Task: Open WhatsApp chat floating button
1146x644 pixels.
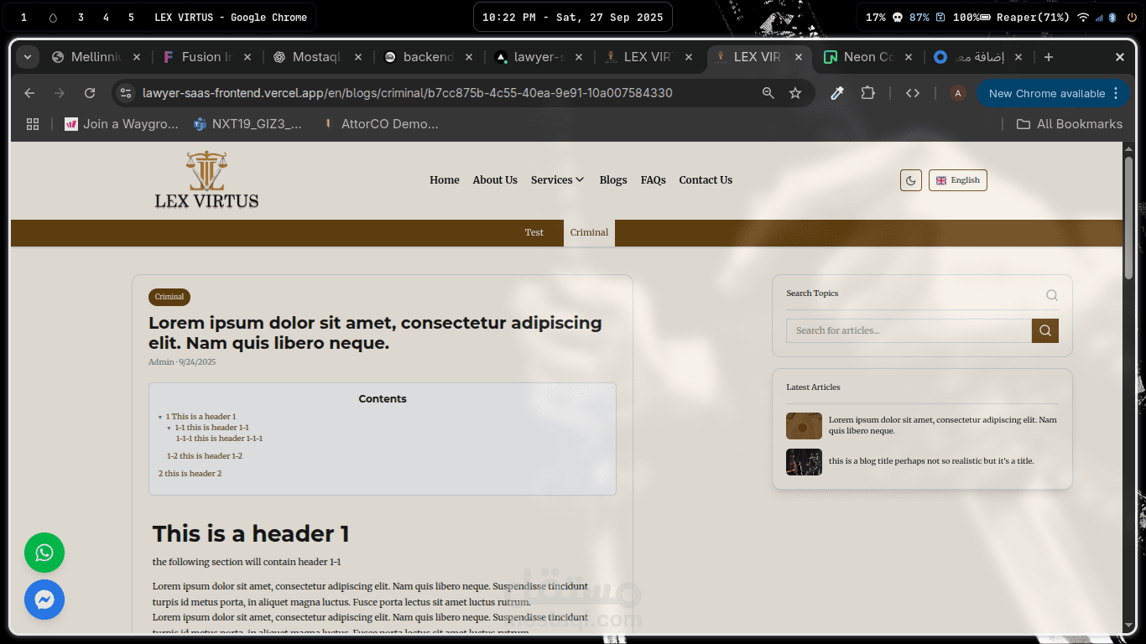Action: click(44, 553)
